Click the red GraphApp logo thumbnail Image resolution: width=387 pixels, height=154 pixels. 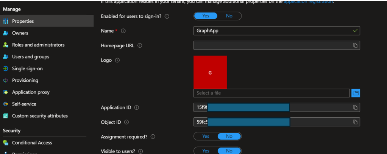click(x=210, y=72)
